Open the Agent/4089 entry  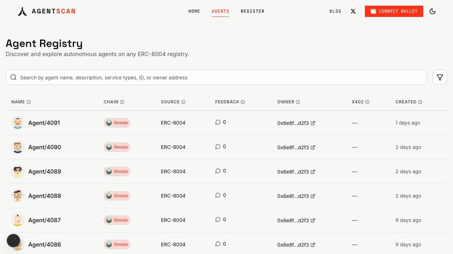coord(45,171)
